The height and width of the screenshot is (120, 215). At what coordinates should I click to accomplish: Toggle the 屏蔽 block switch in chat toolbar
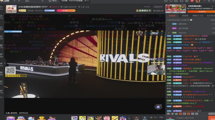(x=212, y=114)
